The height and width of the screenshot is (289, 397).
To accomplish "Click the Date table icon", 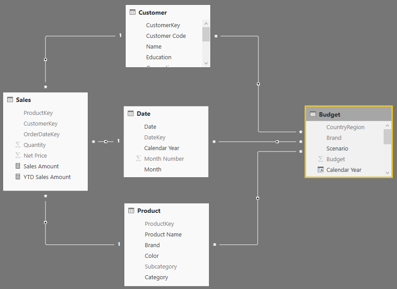I will pos(131,114).
